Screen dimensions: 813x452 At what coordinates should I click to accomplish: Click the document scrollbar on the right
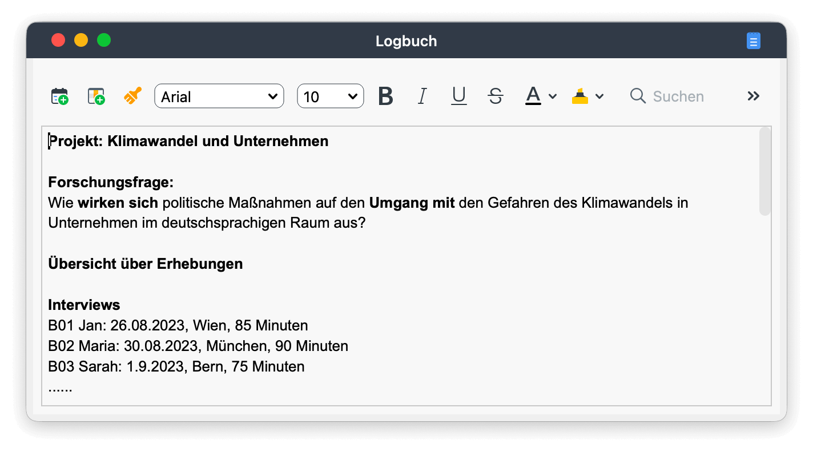(x=765, y=171)
